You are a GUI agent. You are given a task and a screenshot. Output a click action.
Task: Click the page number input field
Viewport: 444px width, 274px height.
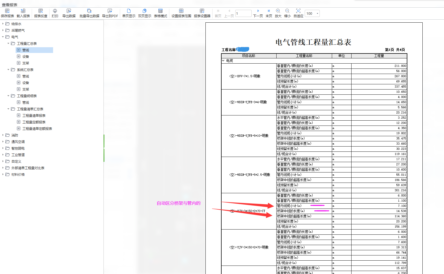[x=243, y=13]
